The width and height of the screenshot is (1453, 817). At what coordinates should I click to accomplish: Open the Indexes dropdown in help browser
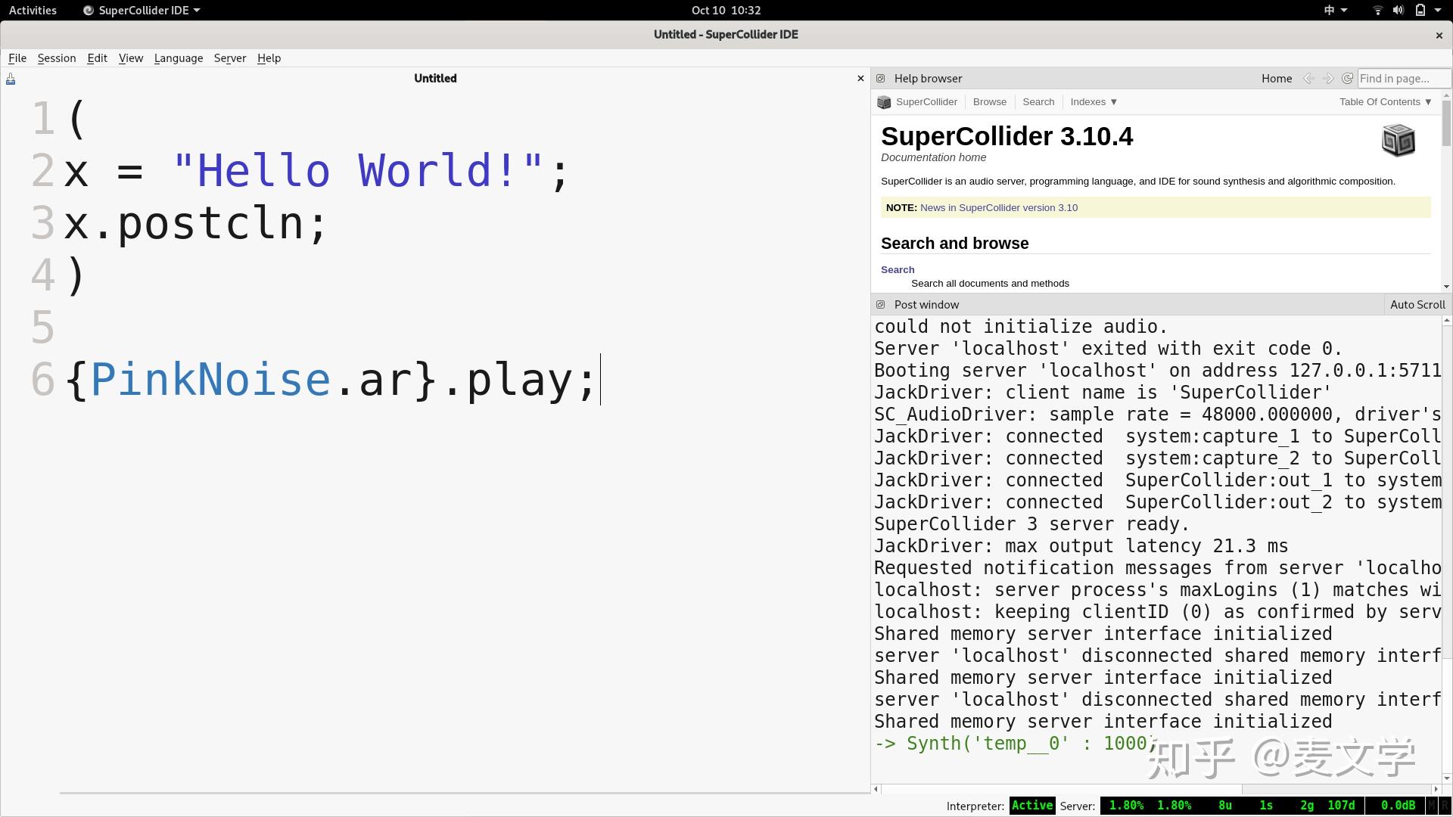point(1092,101)
